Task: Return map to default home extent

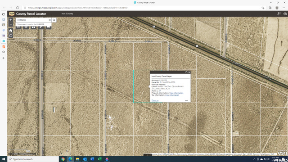Action: pos(11,31)
